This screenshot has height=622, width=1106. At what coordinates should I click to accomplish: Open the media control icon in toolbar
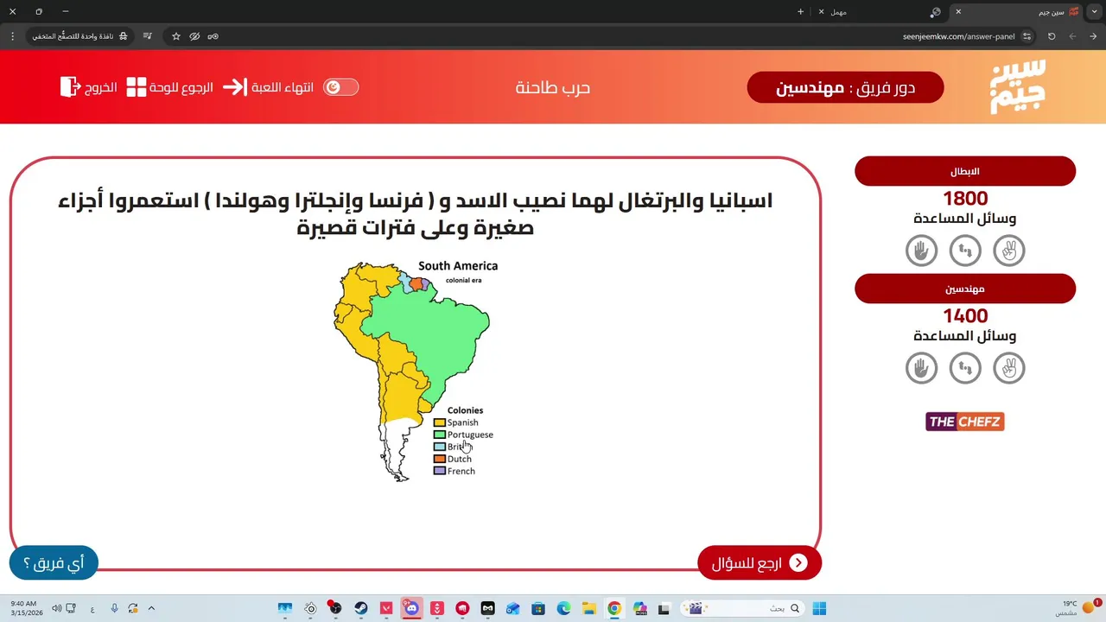click(x=148, y=36)
